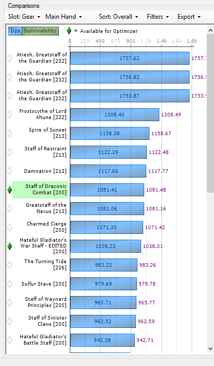Select Sulfur Stave [200] label
Viewport: 214px width, 366px height.
(x=44, y=284)
